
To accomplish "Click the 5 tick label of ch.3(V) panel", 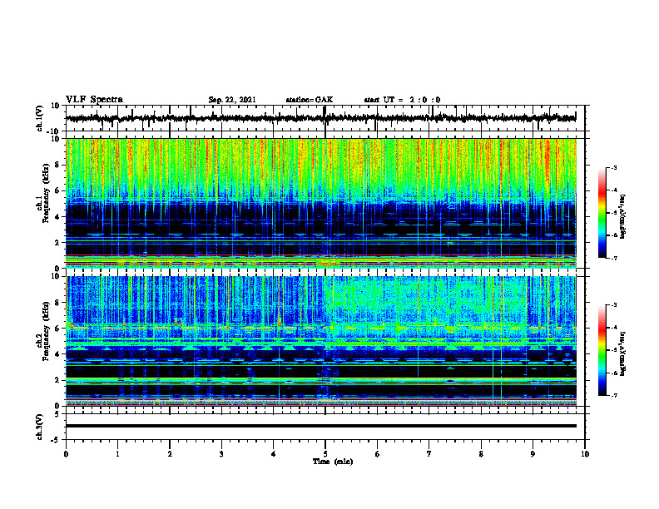I will point(58,413).
